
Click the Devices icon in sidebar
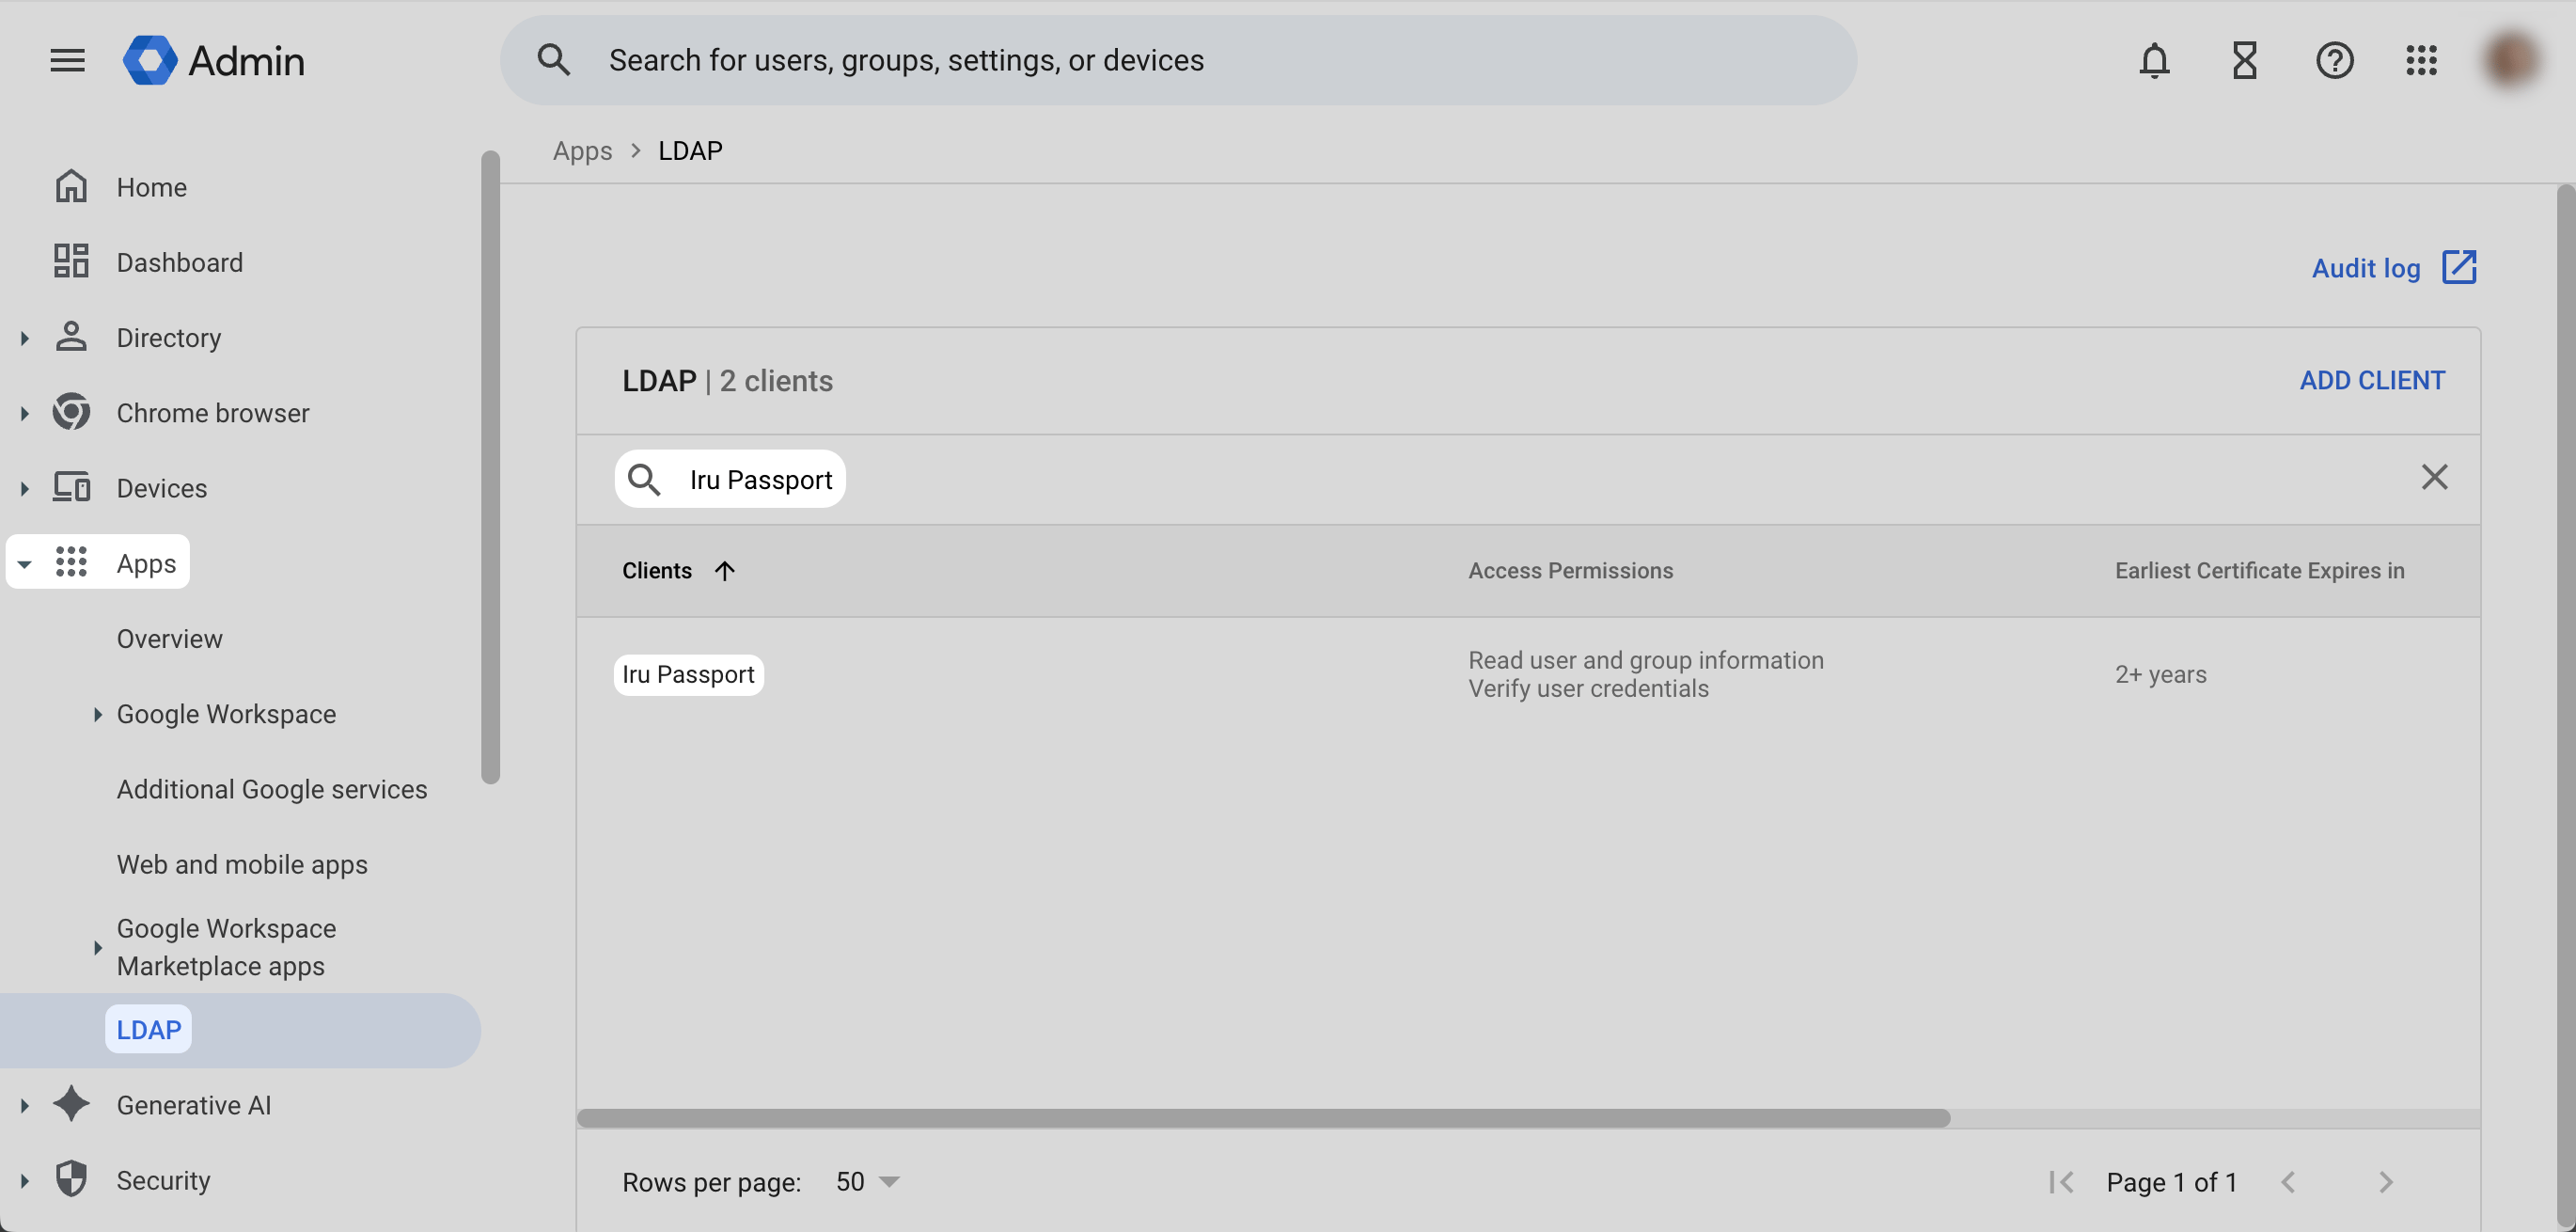point(71,487)
